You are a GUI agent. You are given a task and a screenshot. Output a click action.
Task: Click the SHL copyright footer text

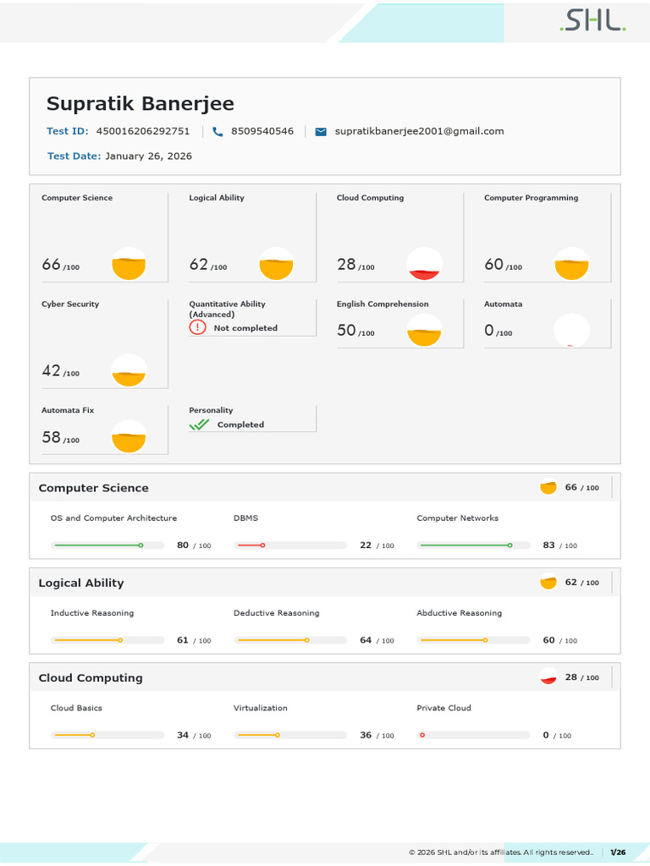501,852
